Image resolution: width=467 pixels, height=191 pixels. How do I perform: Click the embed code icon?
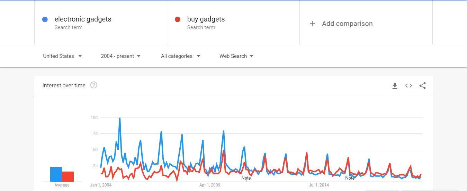[x=408, y=86]
